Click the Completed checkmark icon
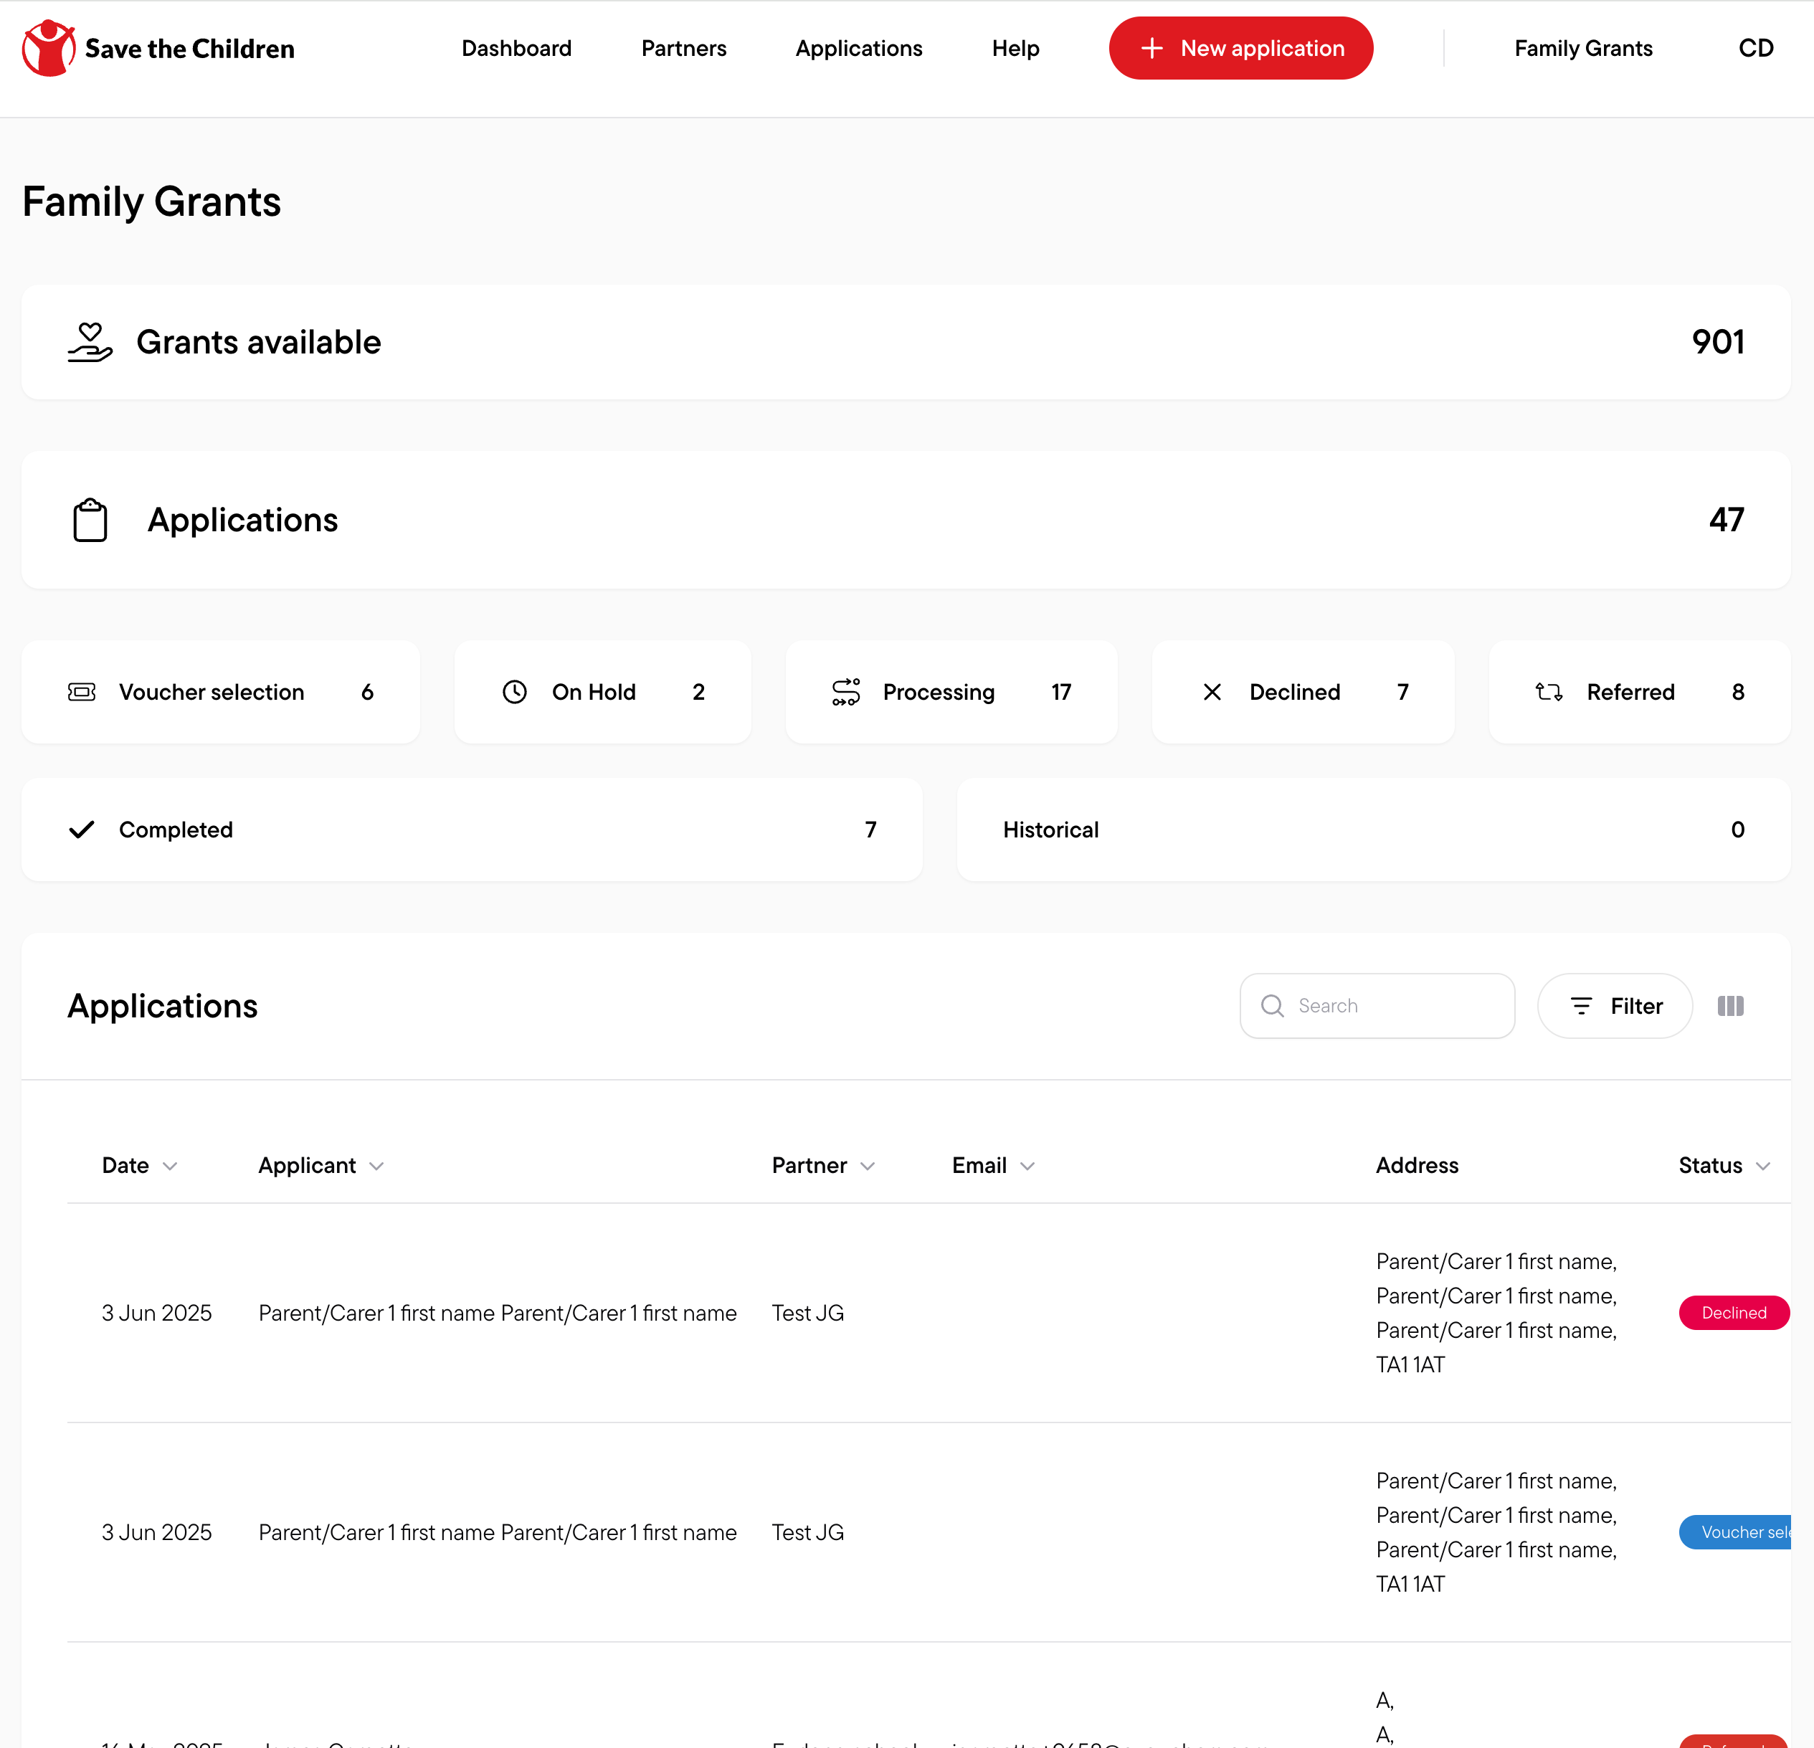The width and height of the screenshot is (1814, 1748). pyautogui.click(x=82, y=830)
